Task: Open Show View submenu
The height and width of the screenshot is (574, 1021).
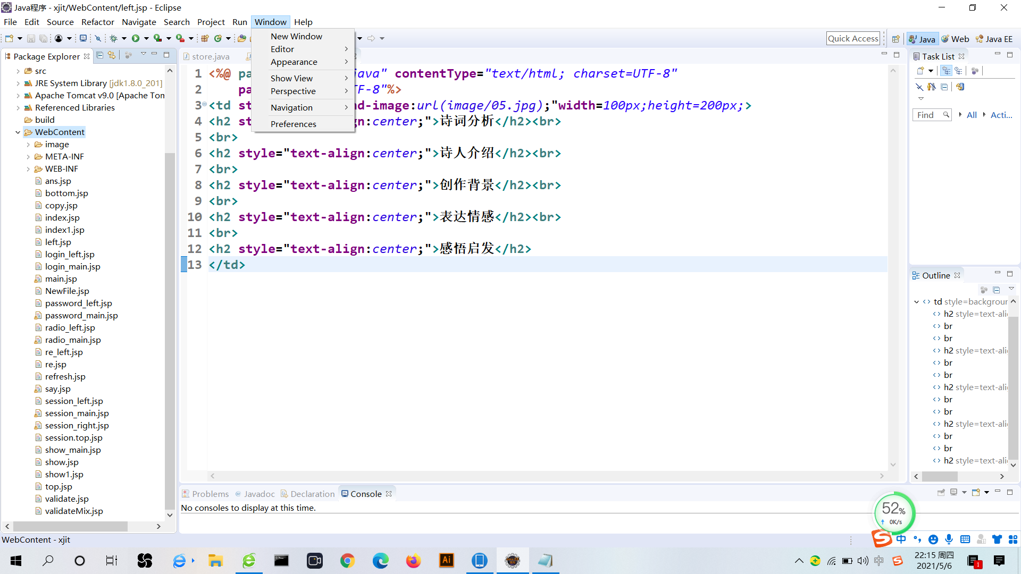Action: pos(303,78)
